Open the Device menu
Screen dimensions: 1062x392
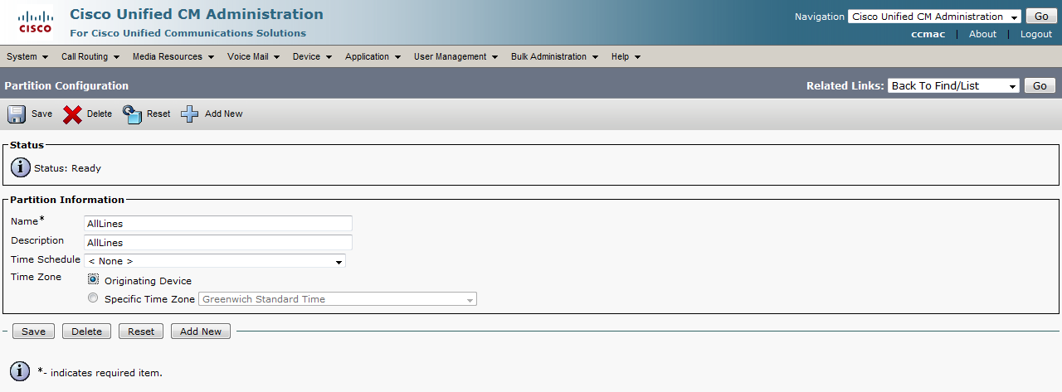pyautogui.click(x=312, y=56)
